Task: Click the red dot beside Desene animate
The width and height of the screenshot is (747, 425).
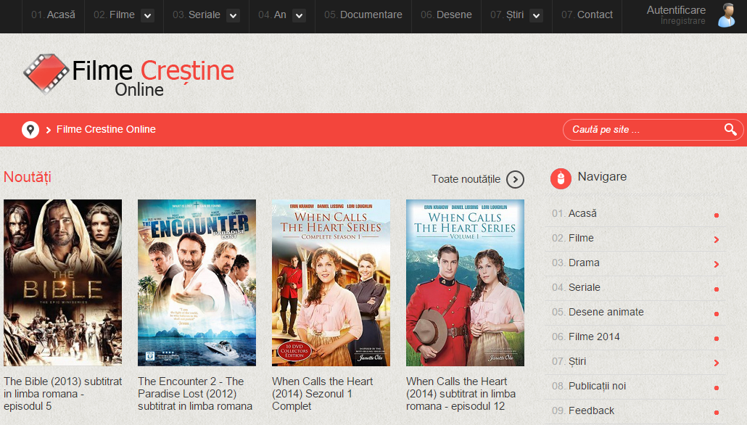Action: tap(716, 314)
